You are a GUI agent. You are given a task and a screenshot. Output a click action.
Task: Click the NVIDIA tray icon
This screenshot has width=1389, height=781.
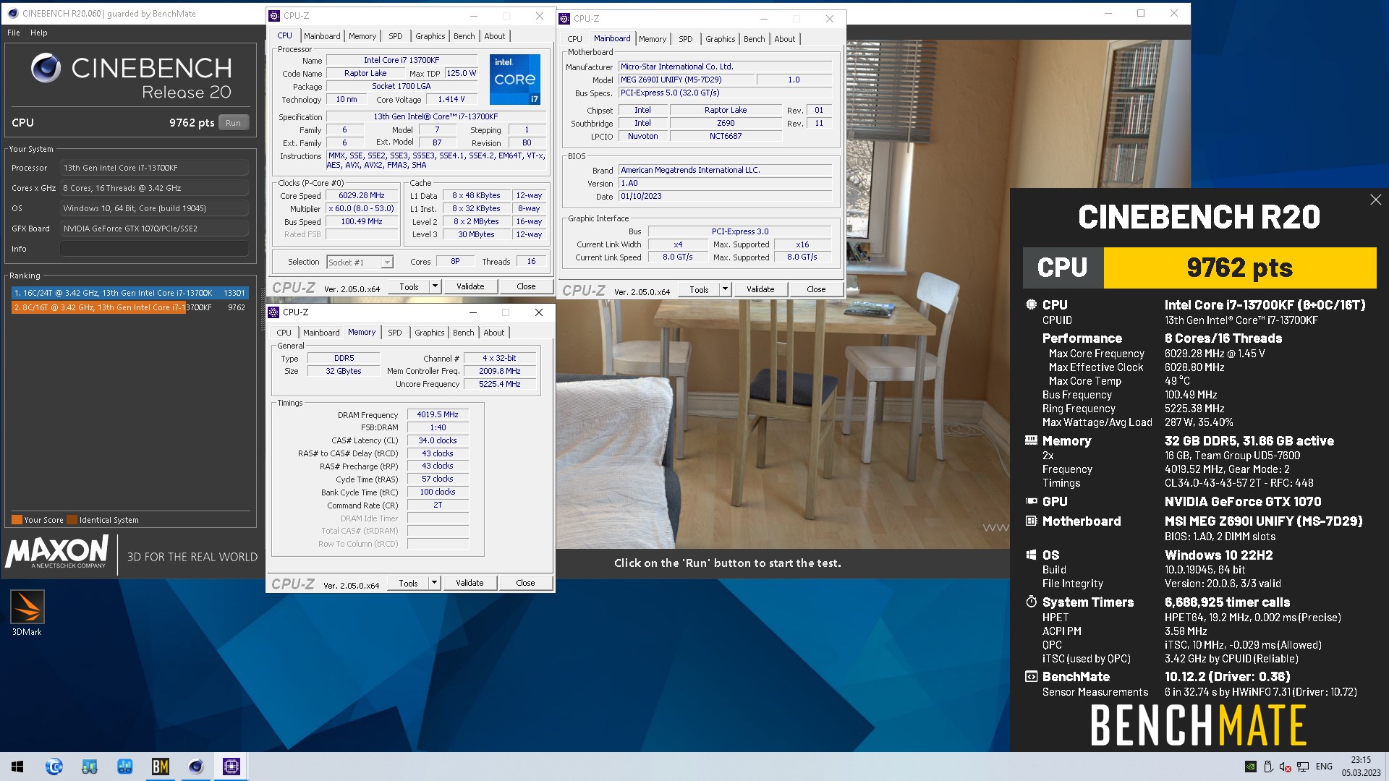point(1250,767)
